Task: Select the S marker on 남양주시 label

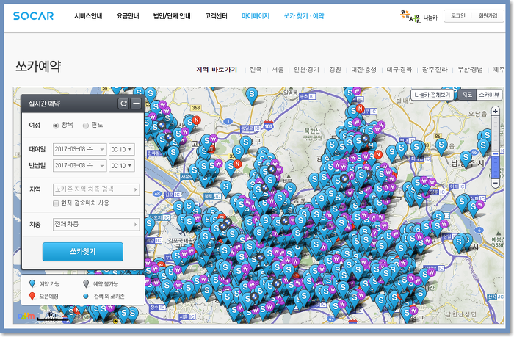Action: click(x=466, y=159)
